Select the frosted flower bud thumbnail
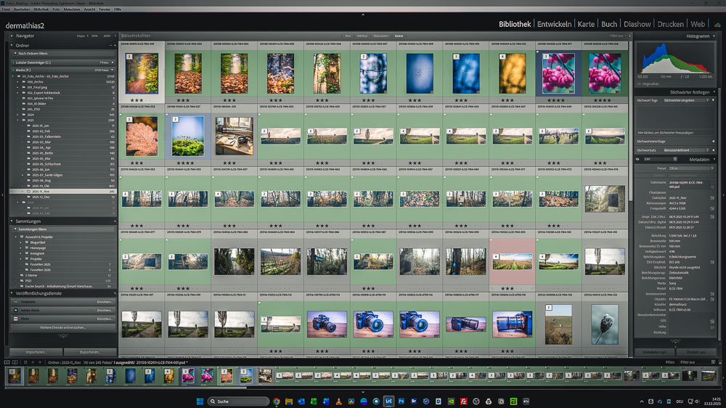This screenshot has width=726, height=408. pyautogui.click(x=605, y=325)
